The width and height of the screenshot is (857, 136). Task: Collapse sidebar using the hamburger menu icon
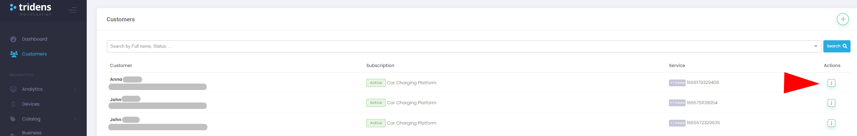click(x=72, y=10)
